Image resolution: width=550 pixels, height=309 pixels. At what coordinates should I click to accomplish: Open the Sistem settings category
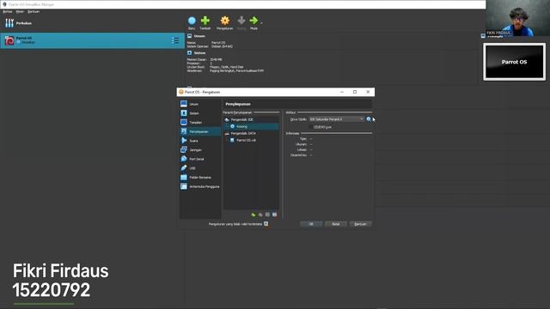200,113
